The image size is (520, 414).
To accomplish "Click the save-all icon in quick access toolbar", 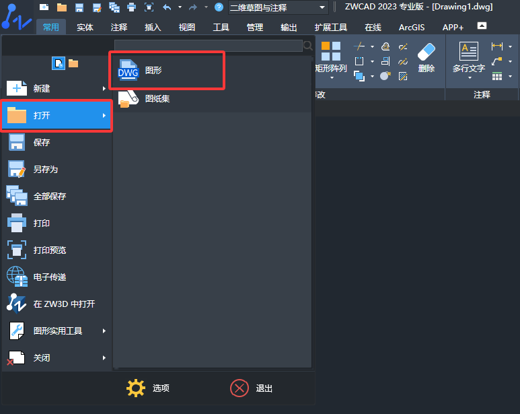I will (114, 7).
